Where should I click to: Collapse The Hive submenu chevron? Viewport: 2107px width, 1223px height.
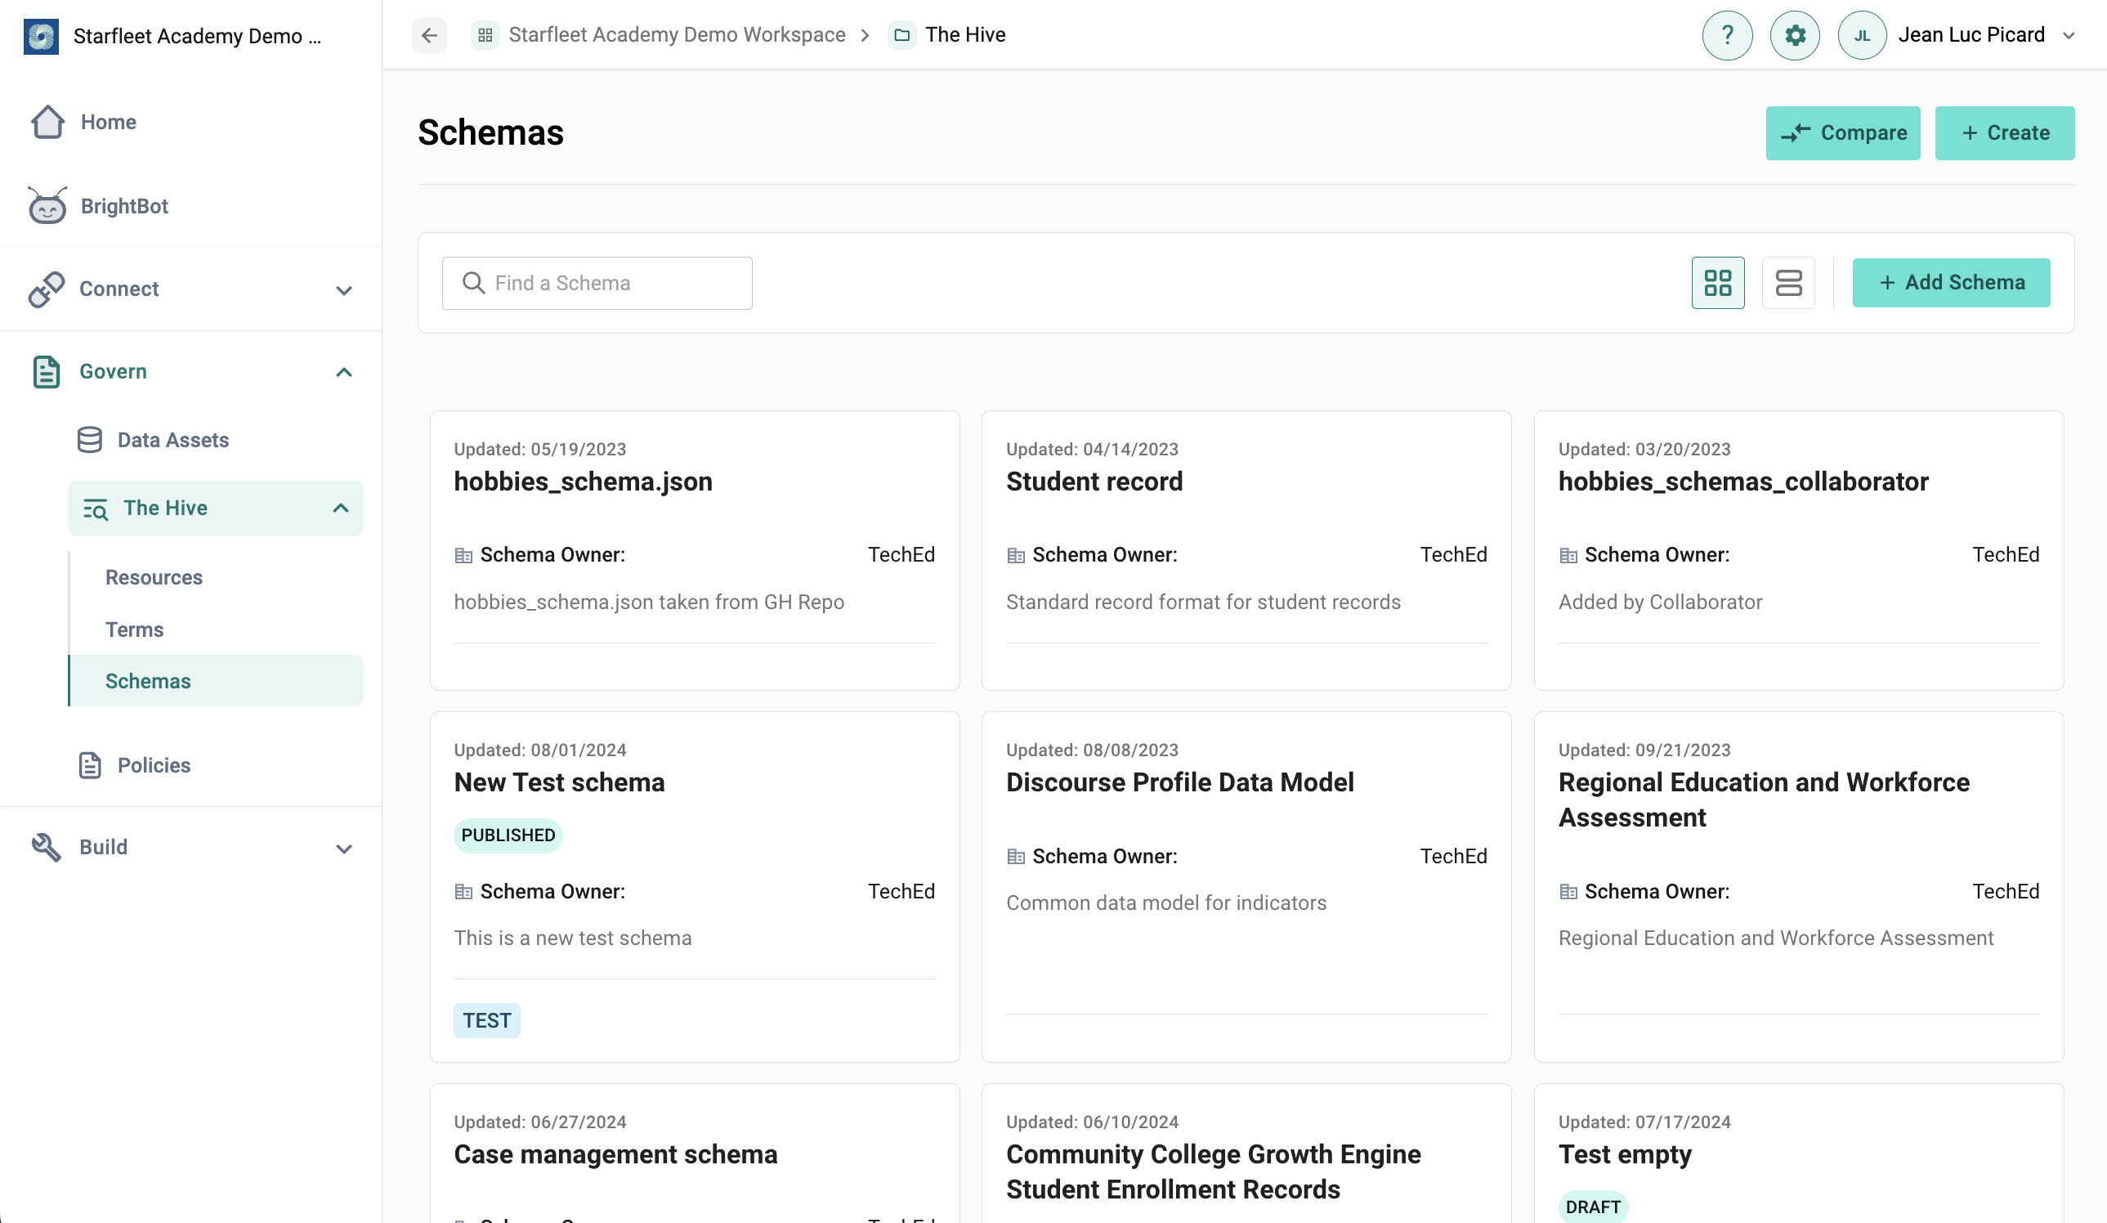(x=340, y=508)
